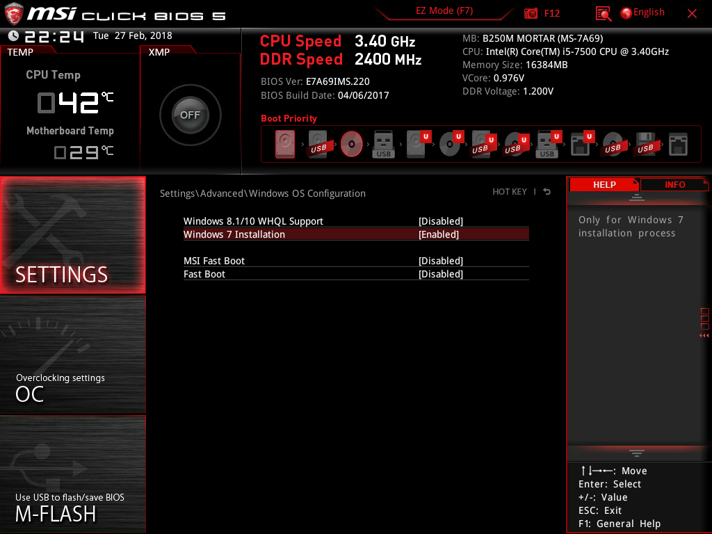Take a screenshot with the F12 camera icon
Viewport: 712px width, 534px height.
point(531,13)
